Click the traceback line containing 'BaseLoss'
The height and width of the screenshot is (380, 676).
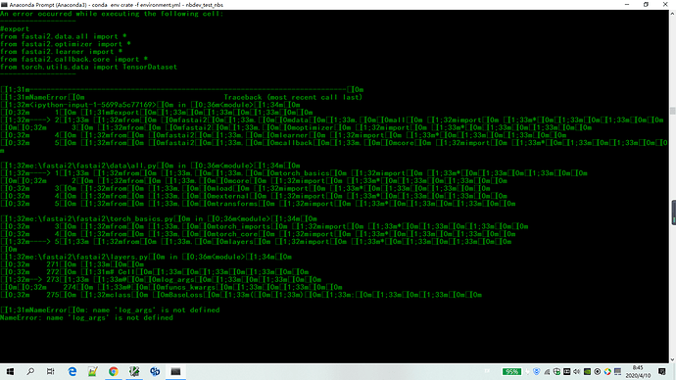[x=241, y=295]
